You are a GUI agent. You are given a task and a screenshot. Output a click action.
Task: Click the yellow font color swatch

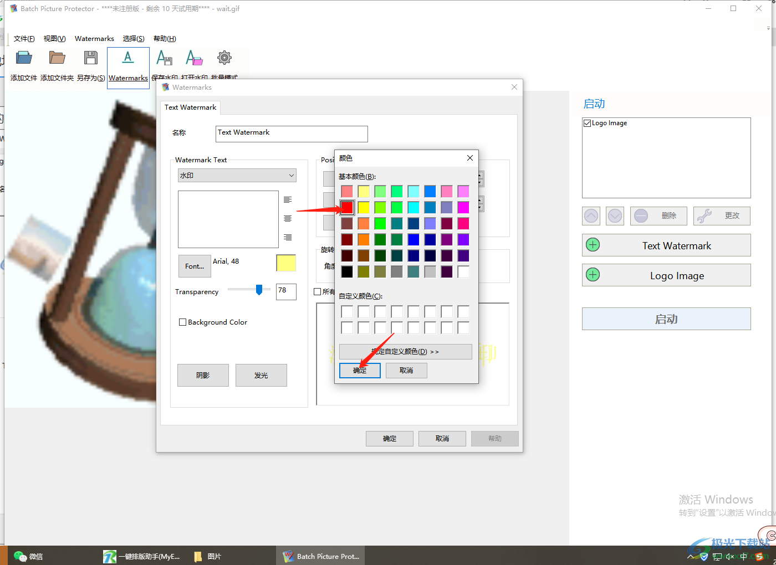(286, 263)
